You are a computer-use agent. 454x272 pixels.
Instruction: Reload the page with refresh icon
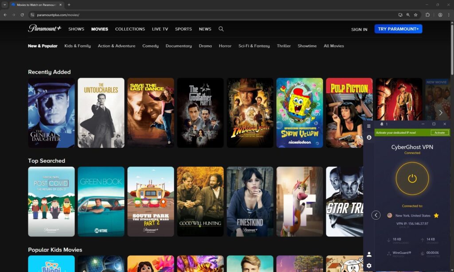click(22, 15)
